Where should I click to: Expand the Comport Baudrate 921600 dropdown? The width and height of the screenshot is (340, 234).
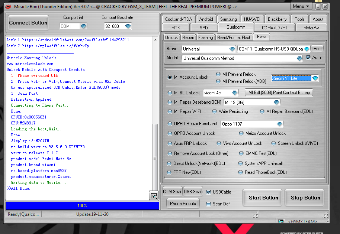point(128,26)
